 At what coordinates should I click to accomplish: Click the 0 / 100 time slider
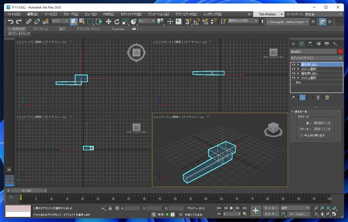(27, 191)
